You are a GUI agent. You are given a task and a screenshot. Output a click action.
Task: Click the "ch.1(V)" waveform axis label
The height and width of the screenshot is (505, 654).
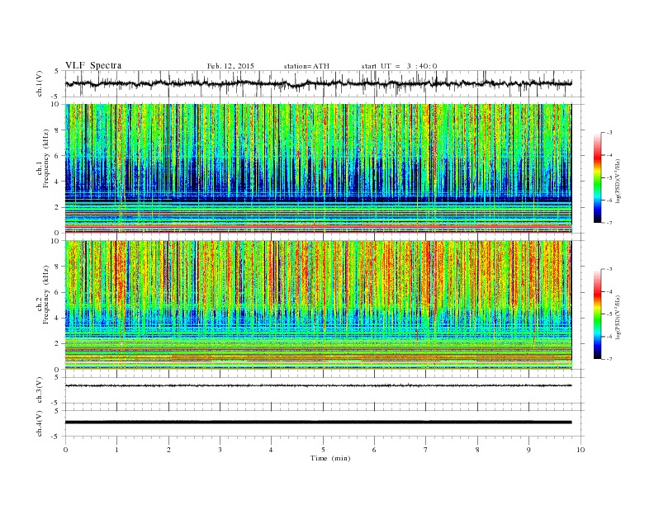tap(40, 83)
